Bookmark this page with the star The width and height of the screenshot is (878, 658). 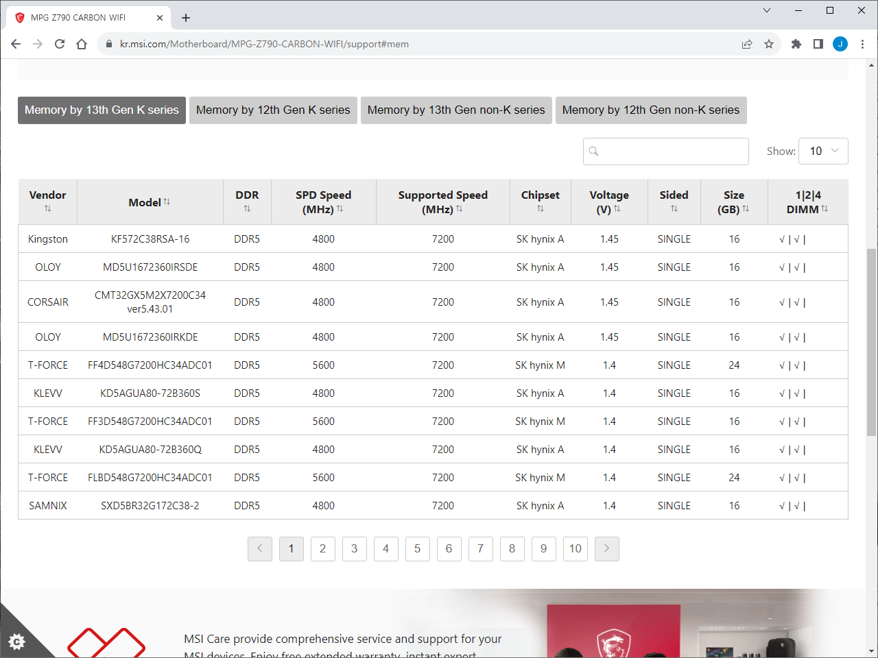tap(769, 44)
